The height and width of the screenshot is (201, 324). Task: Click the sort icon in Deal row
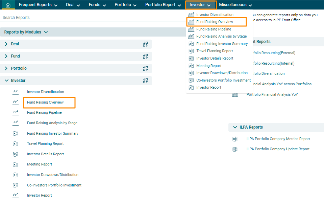click(145, 44)
